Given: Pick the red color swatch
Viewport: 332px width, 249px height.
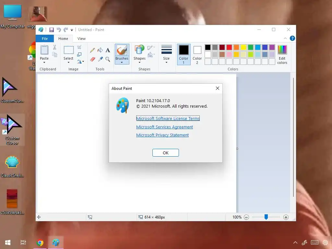Looking at the screenshot, I should [229, 47].
